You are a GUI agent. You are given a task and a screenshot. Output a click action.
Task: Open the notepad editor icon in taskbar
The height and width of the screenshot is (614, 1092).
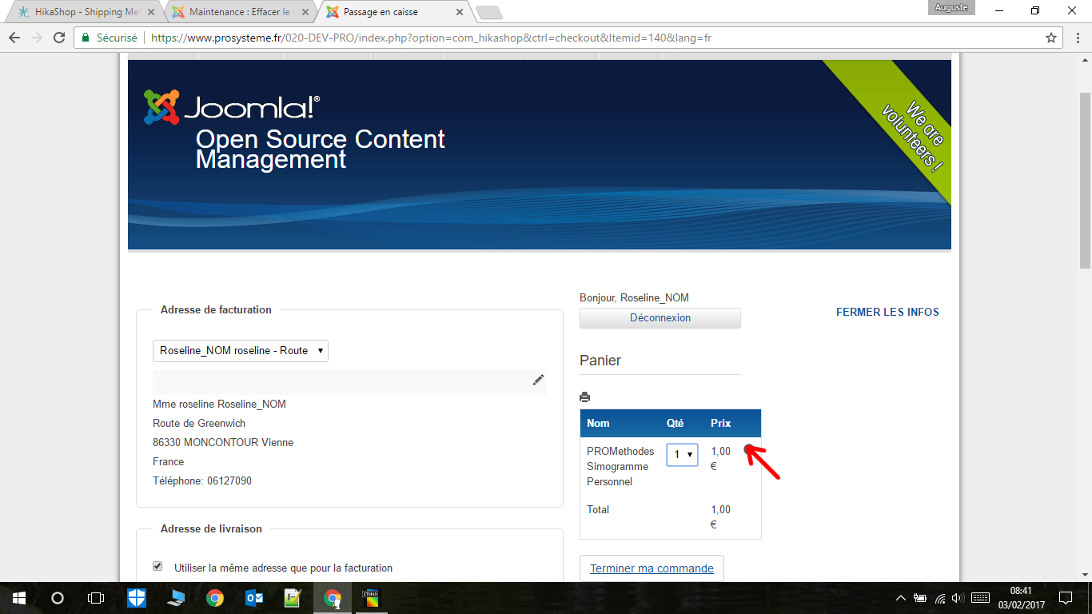tap(293, 598)
